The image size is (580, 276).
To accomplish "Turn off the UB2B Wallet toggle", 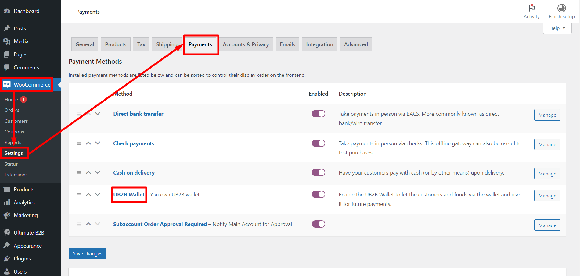I will coord(318,194).
